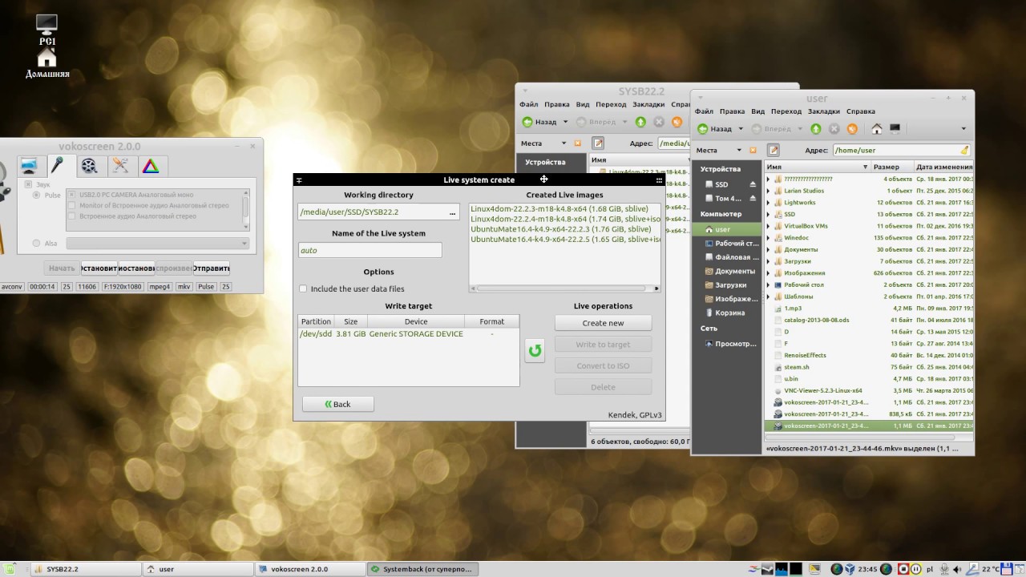The image size is (1026, 577).
Task: Toggle location edit icon in user window
Action: coord(774,150)
